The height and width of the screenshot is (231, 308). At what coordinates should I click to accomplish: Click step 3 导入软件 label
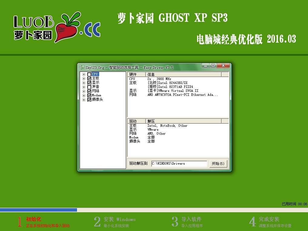coord(191,219)
